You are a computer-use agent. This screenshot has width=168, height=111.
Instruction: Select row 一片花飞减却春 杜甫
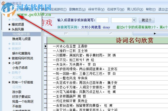pos(108,92)
